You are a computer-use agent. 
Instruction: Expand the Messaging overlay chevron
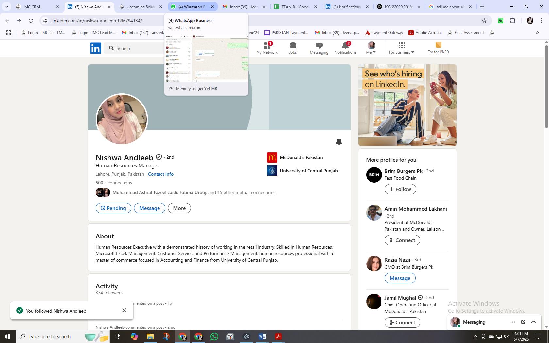tap(534, 322)
